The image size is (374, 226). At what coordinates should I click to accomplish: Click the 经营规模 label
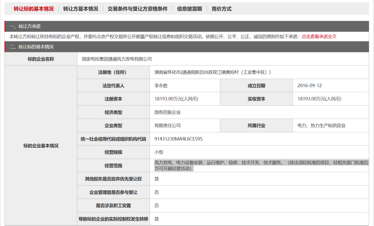113,152
